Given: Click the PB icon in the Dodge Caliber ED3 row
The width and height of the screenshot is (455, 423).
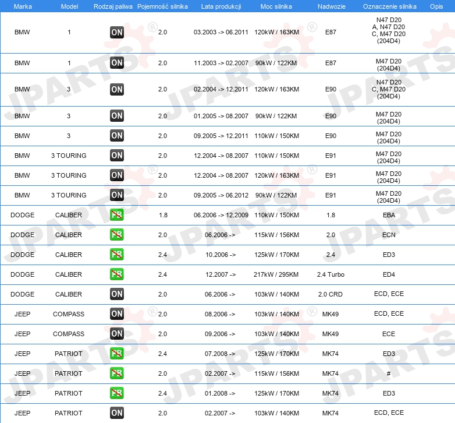Looking at the screenshot, I should click(x=116, y=254).
